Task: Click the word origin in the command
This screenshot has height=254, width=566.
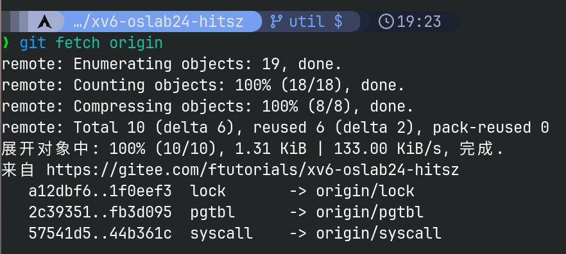Action: (x=136, y=43)
